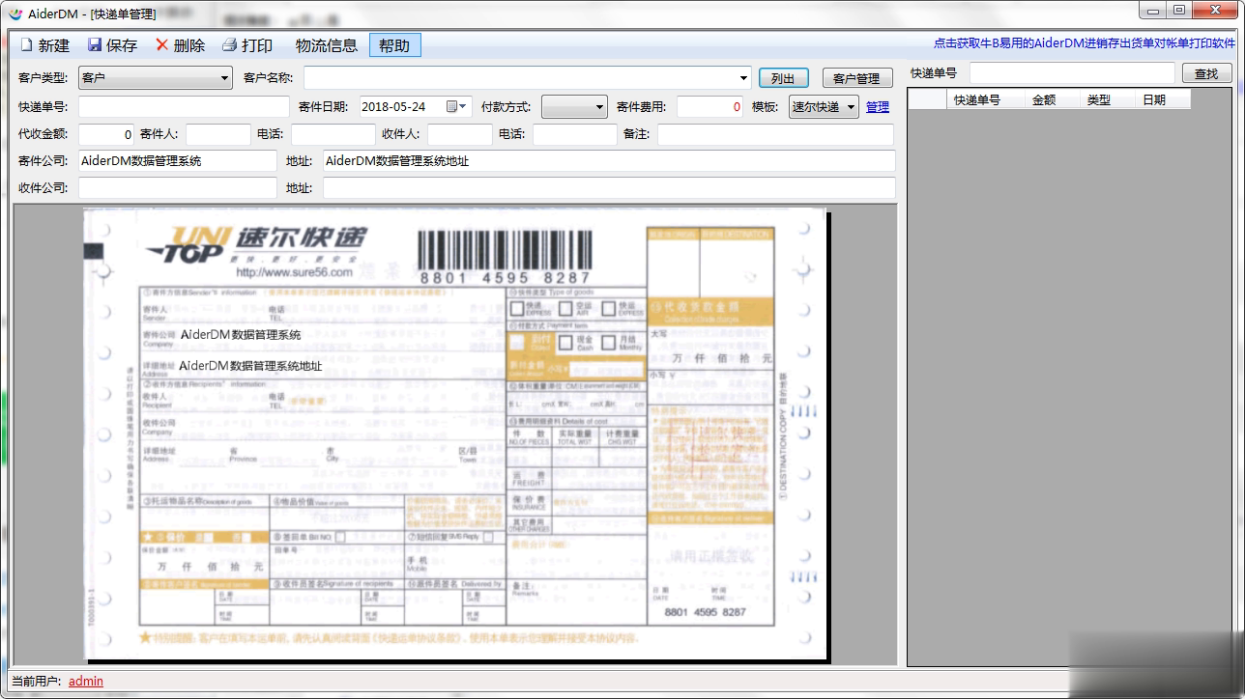
Task: Open the 物流信息 menu
Action: (x=327, y=45)
